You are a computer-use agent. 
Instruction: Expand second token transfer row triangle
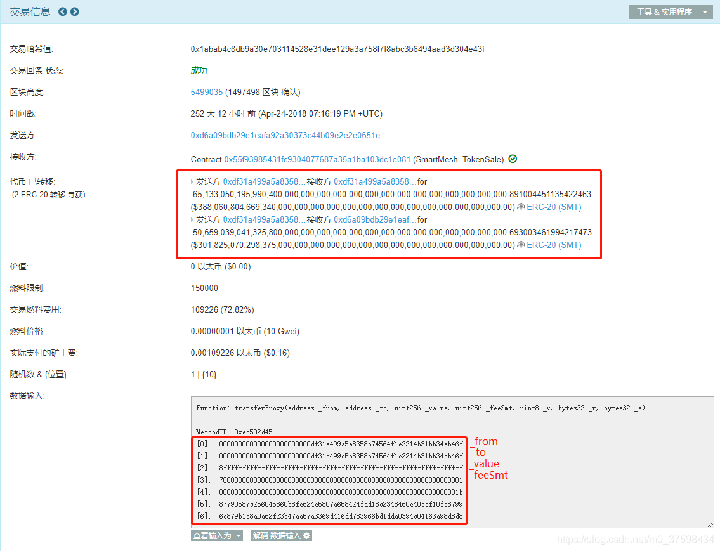coord(192,220)
